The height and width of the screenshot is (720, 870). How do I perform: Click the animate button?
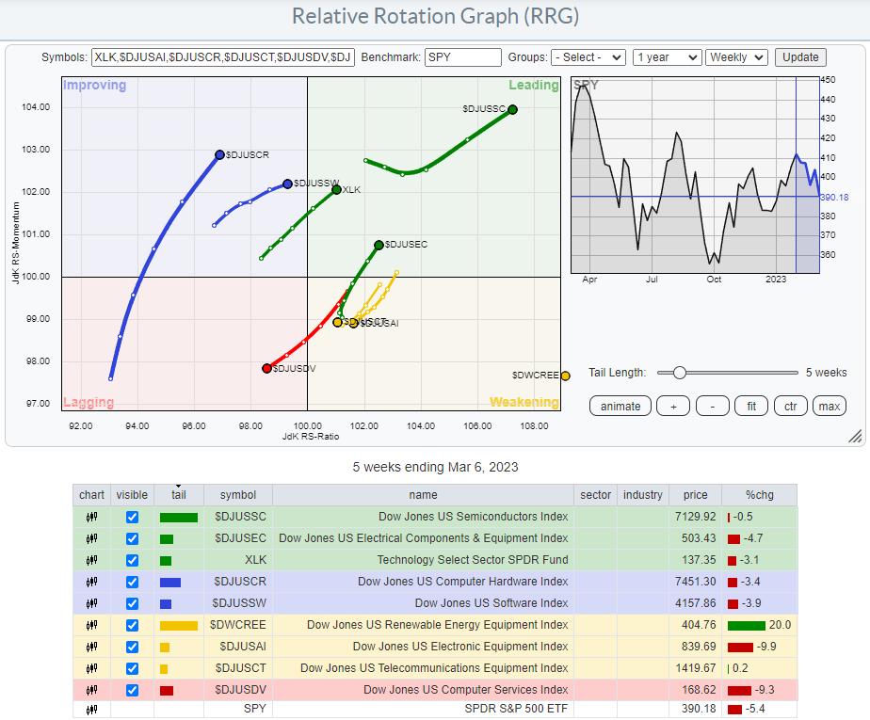click(x=620, y=407)
